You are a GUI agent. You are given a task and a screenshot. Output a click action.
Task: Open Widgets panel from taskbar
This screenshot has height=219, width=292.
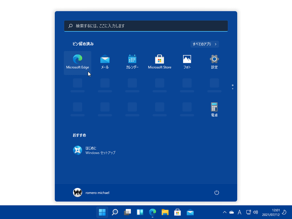[140, 212]
